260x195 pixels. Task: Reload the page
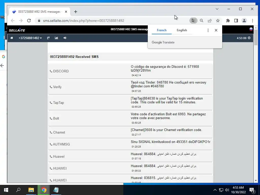tap(29, 21)
